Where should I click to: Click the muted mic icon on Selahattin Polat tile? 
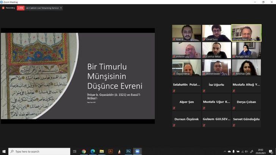click(x=174, y=91)
